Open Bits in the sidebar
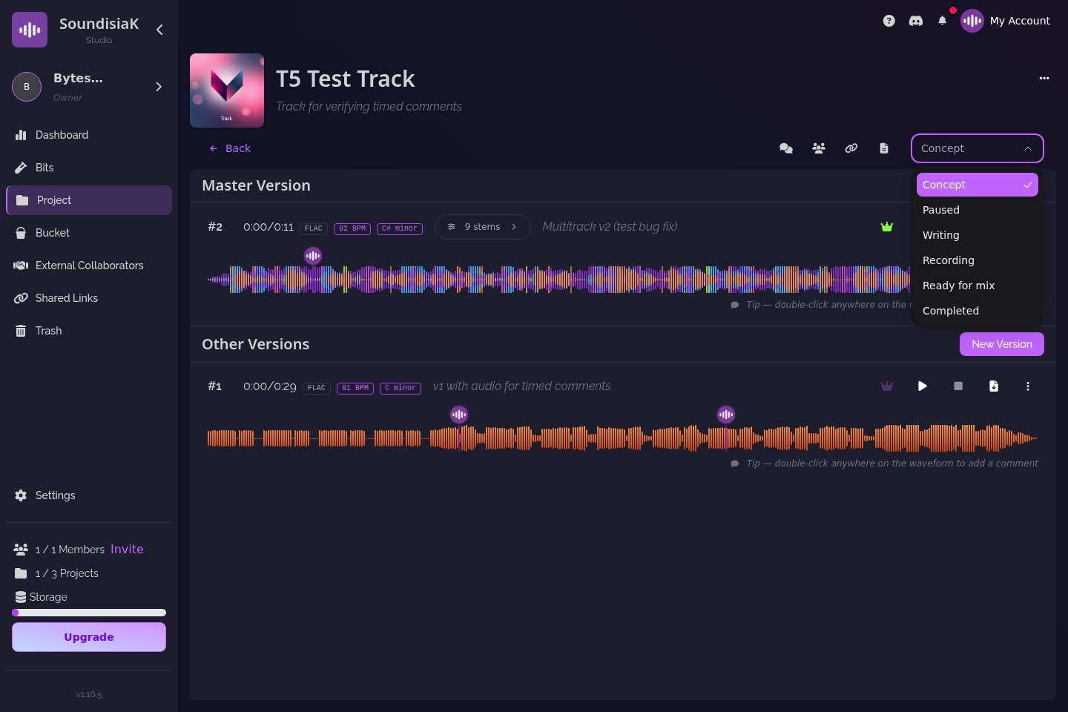Viewport: 1068px width, 712px height. 89,168
